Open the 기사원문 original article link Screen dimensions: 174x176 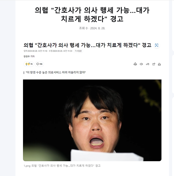[78, 51]
